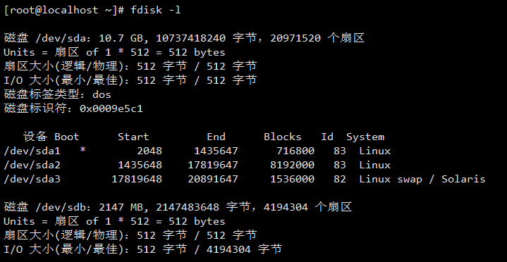
Task: Click the 'dos' disk label type
Action: click(102, 94)
